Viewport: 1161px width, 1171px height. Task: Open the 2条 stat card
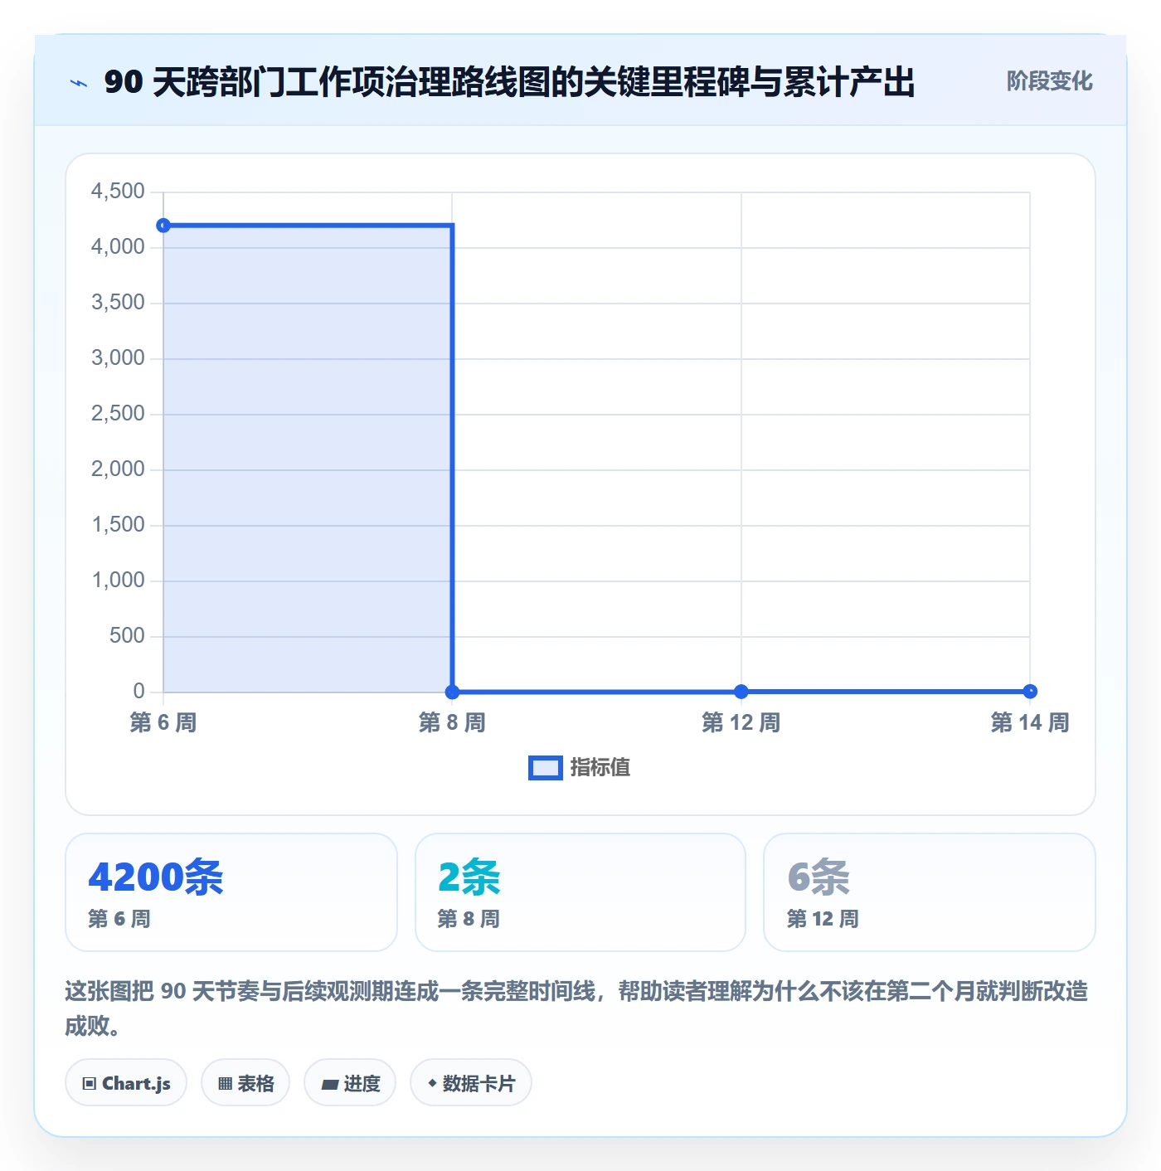click(580, 892)
